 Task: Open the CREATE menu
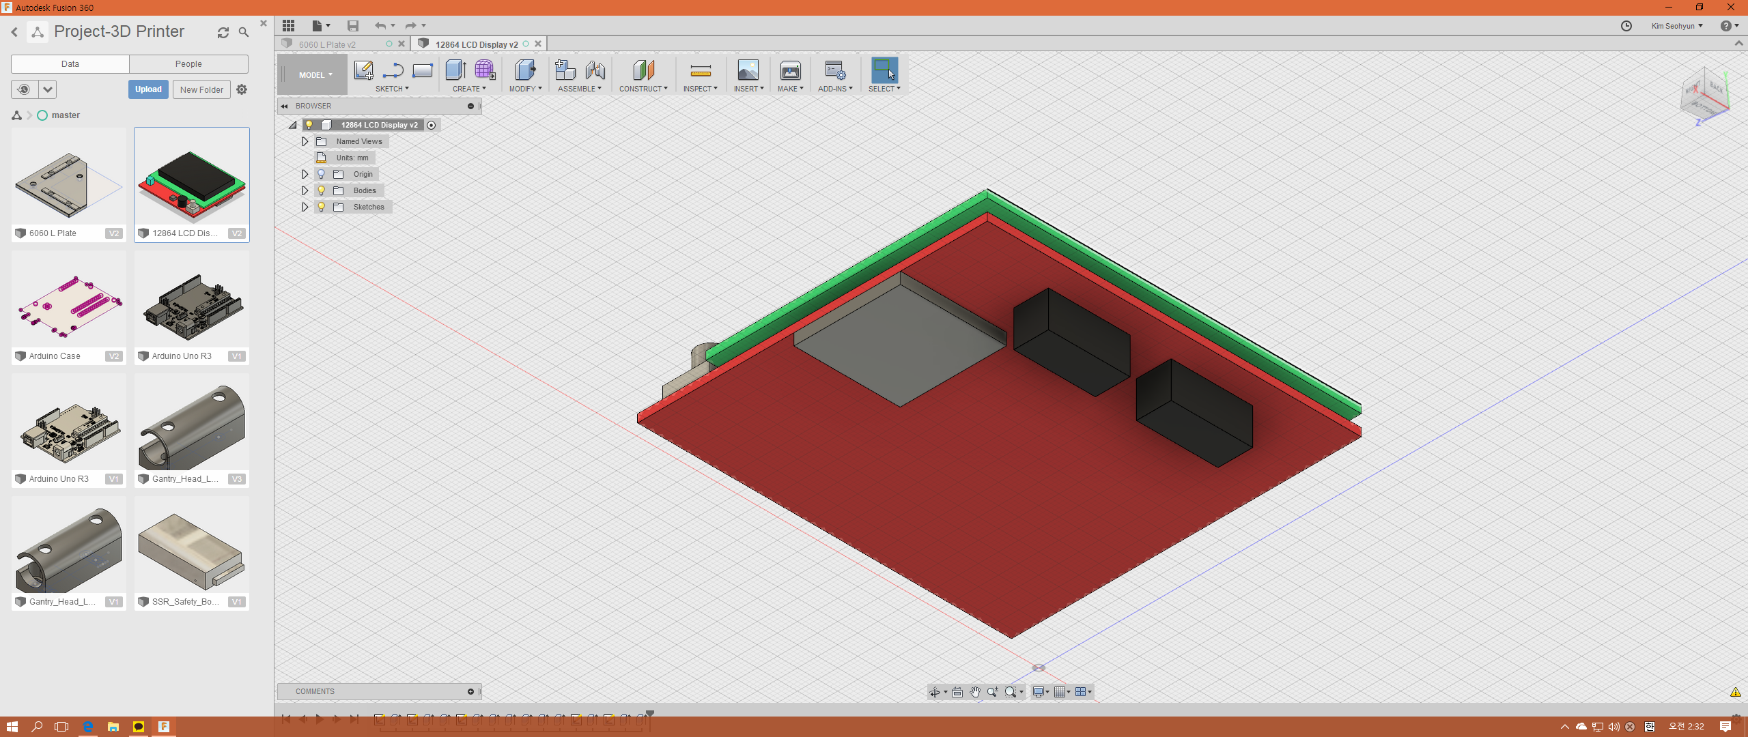click(469, 89)
